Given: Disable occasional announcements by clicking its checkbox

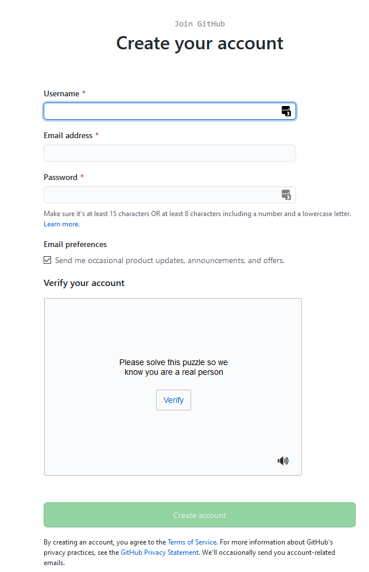Looking at the screenshot, I should click(47, 260).
